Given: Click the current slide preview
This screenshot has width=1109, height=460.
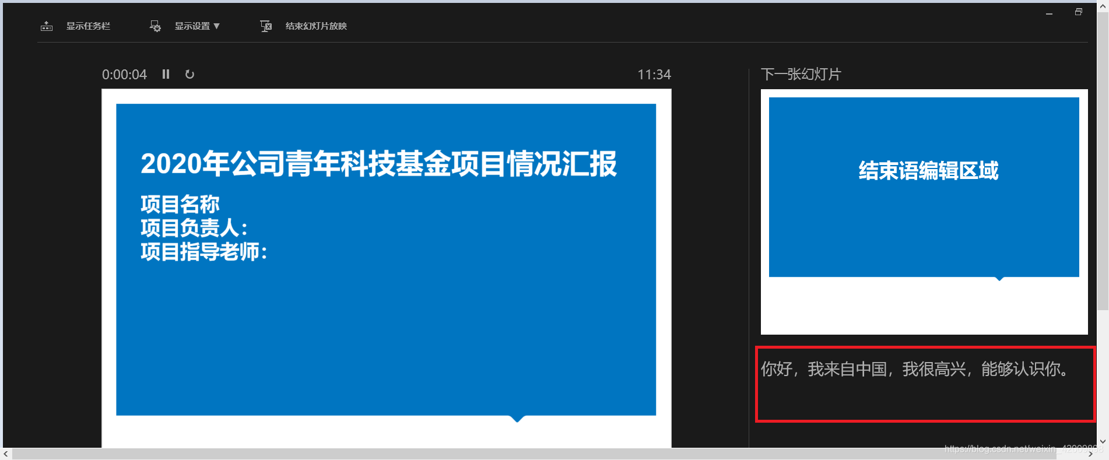Looking at the screenshot, I should (387, 268).
